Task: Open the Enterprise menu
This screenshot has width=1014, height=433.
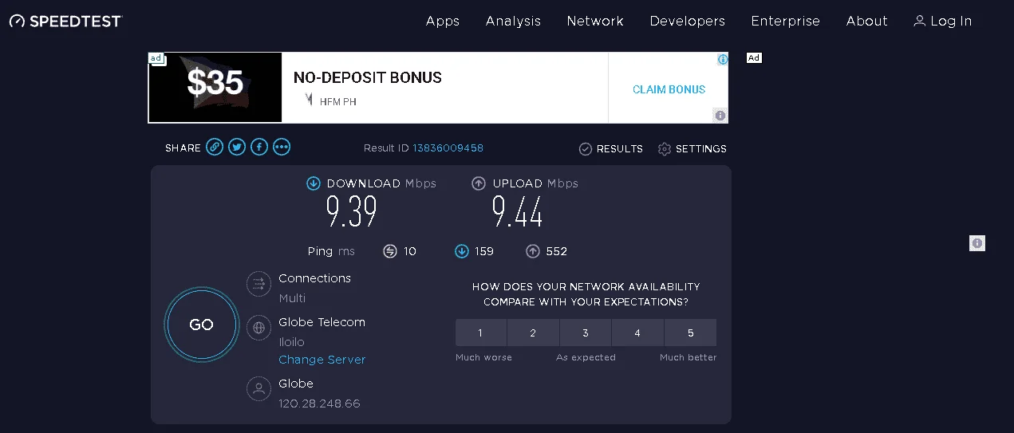Action: pyautogui.click(x=786, y=22)
